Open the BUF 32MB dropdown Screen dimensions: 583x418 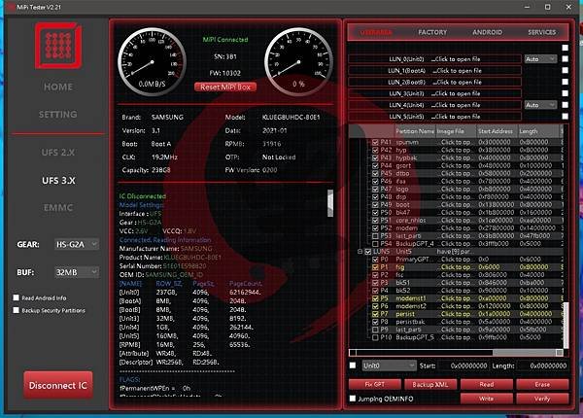[77, 272]
